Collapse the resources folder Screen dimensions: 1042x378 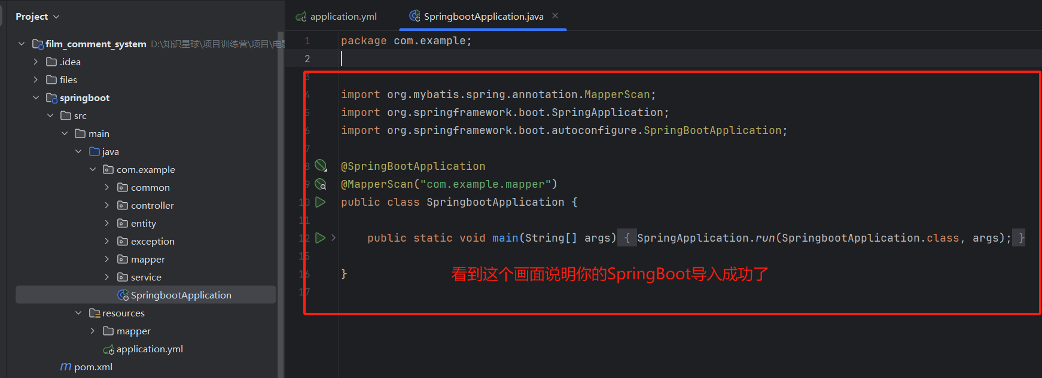coord(78,313)
